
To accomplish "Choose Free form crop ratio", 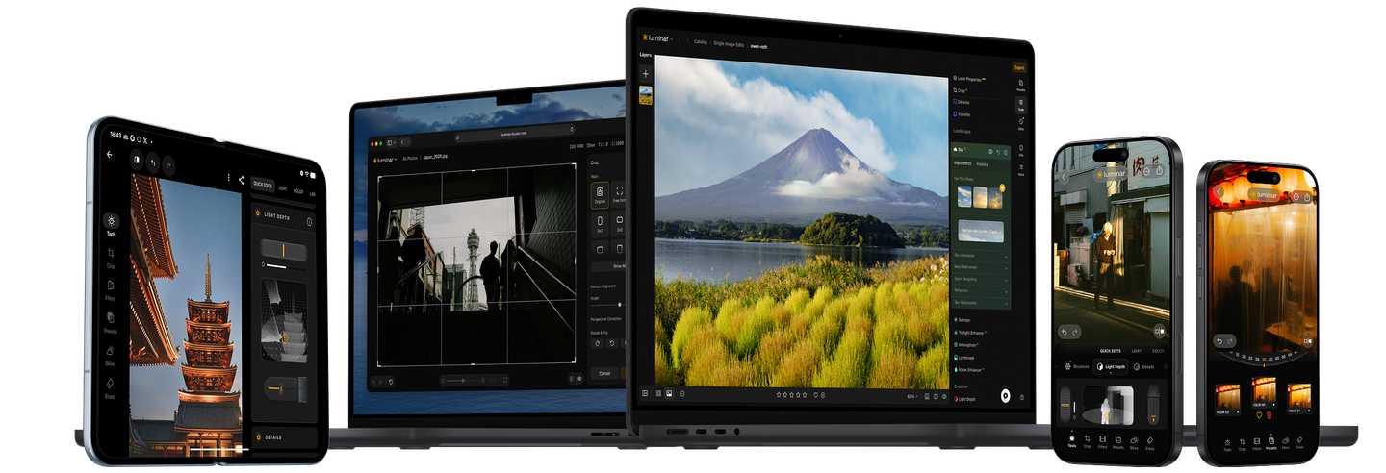I will (x=619, y=194).
